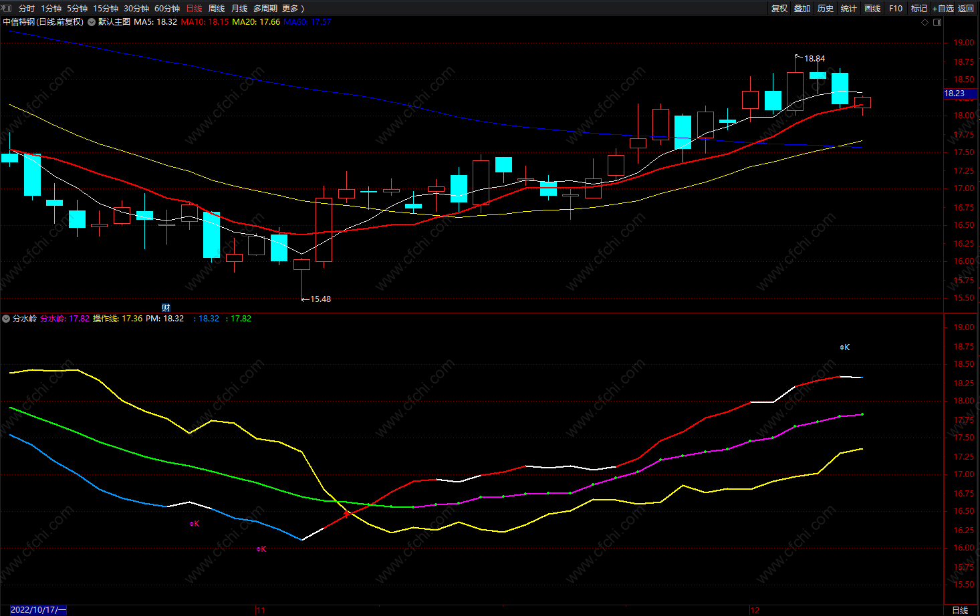Click the 叠加 overlay button
Screen dimensions: 980x616
point(802,8)
